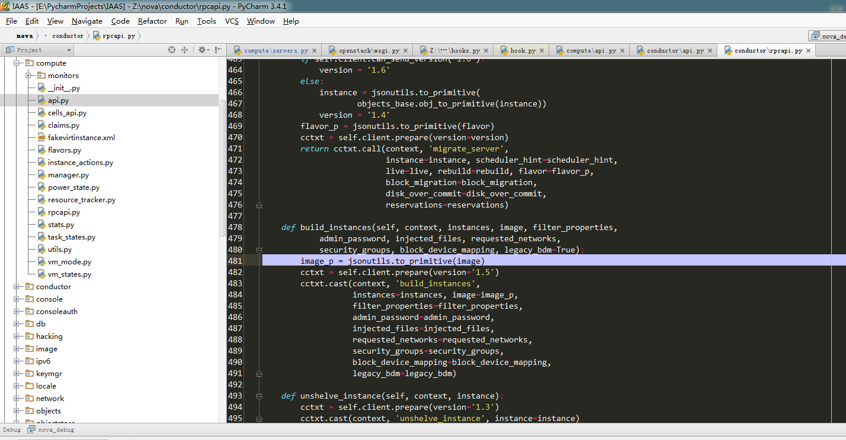The height and width of the screenshot is (440, 846).
Task: Collapse the compute folder
Action: point(17,63)
